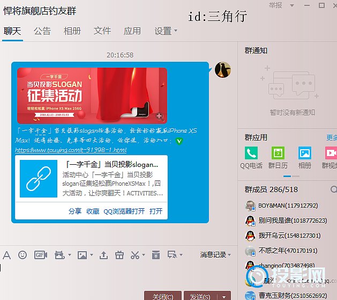The image size is (337, 300).
Task: Open the send options arrow beside 发送
Action: tap(224, 296)
